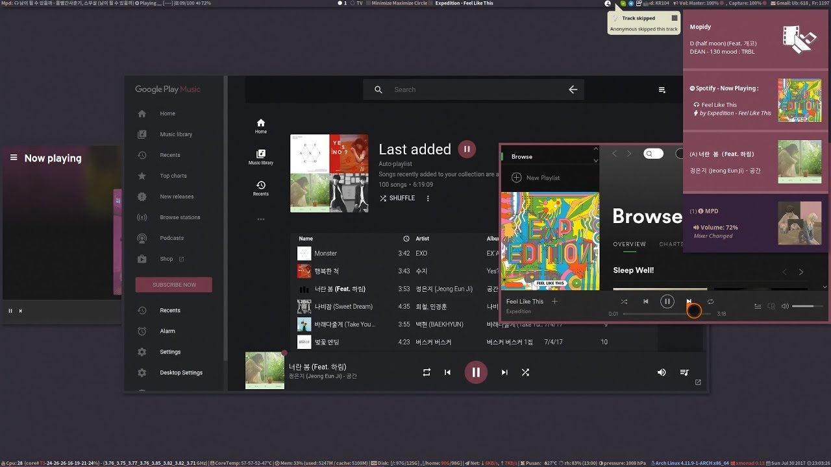Toggle shuffle in Google Play player bar
831x467 pixels.
525,372
